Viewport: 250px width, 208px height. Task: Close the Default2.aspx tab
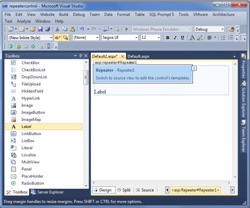[x=122, y=56]
